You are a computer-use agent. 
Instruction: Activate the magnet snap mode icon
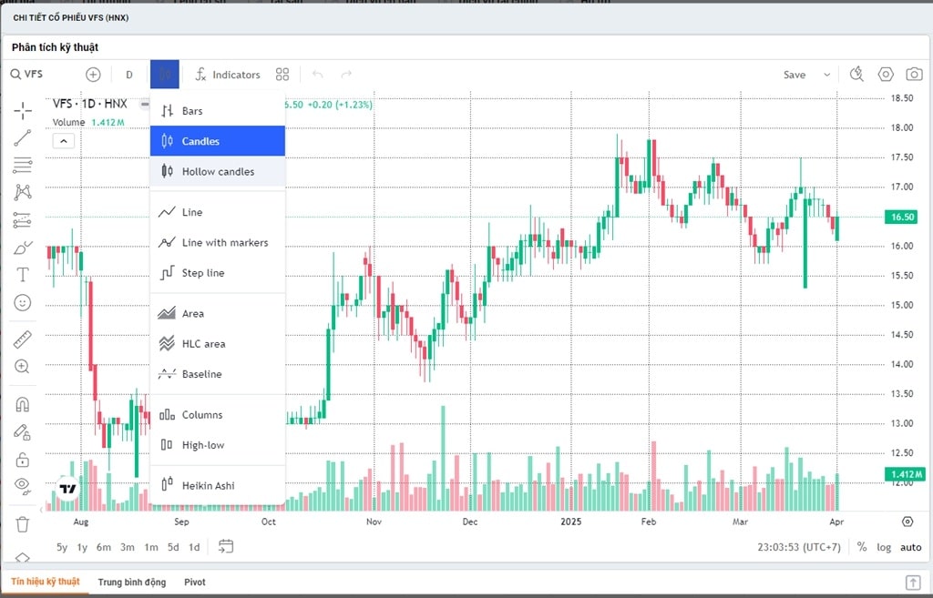click(x=23, y=404)
